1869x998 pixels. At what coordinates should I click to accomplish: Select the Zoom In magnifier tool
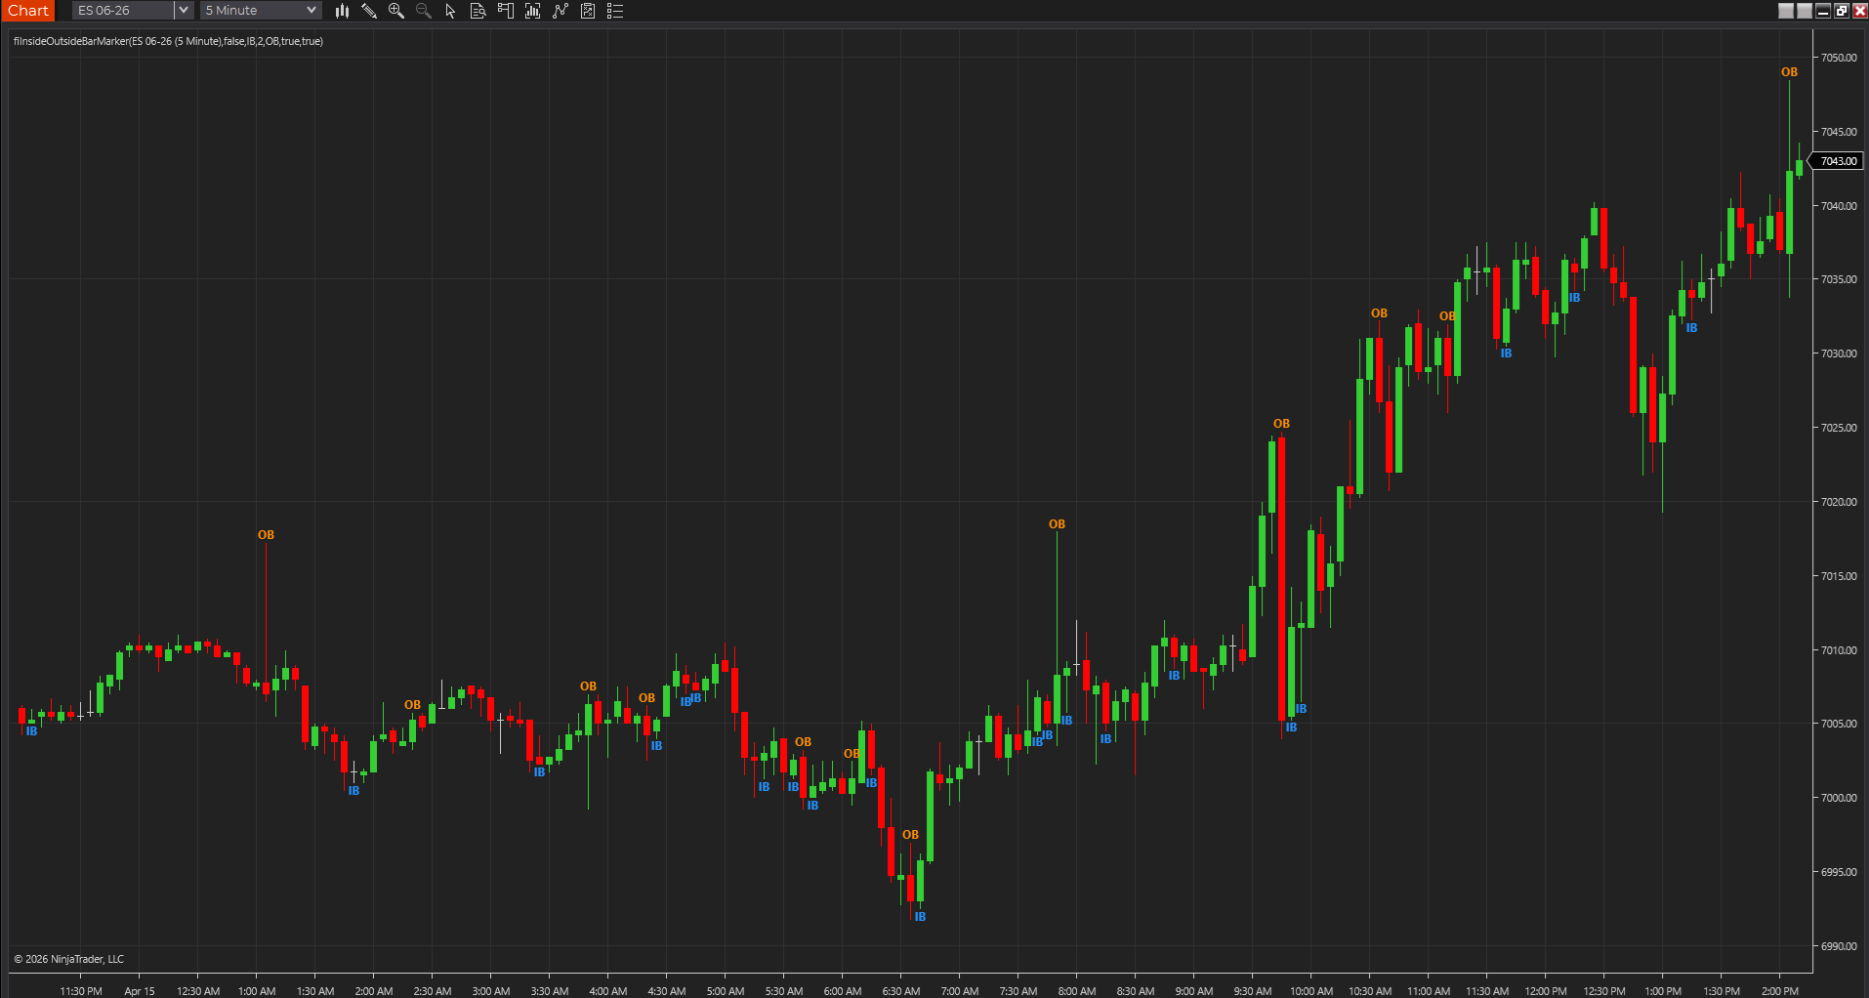click(x=396, y=11)
